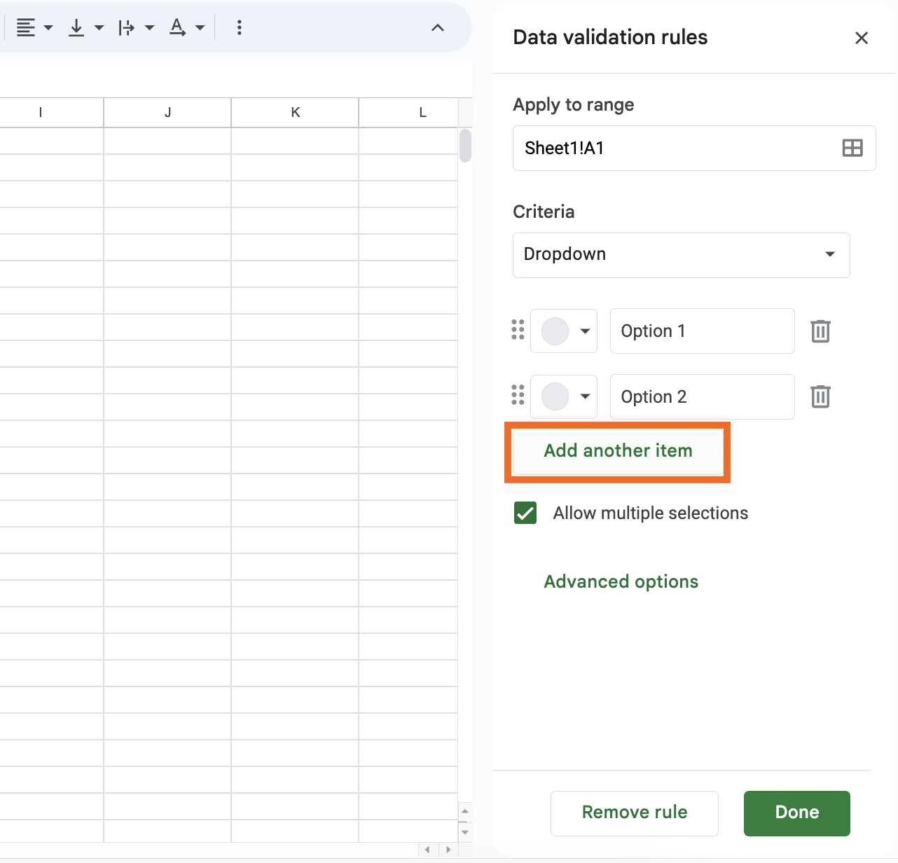Close the Data validation rules panel
Image resolution: width=898 pixels, height=863 pixels.
pos(862,38)
